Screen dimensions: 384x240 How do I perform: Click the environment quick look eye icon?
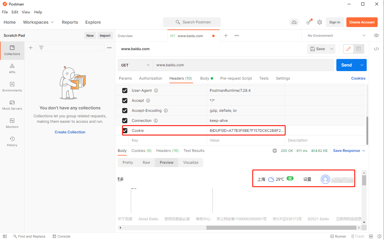point(376,36)
